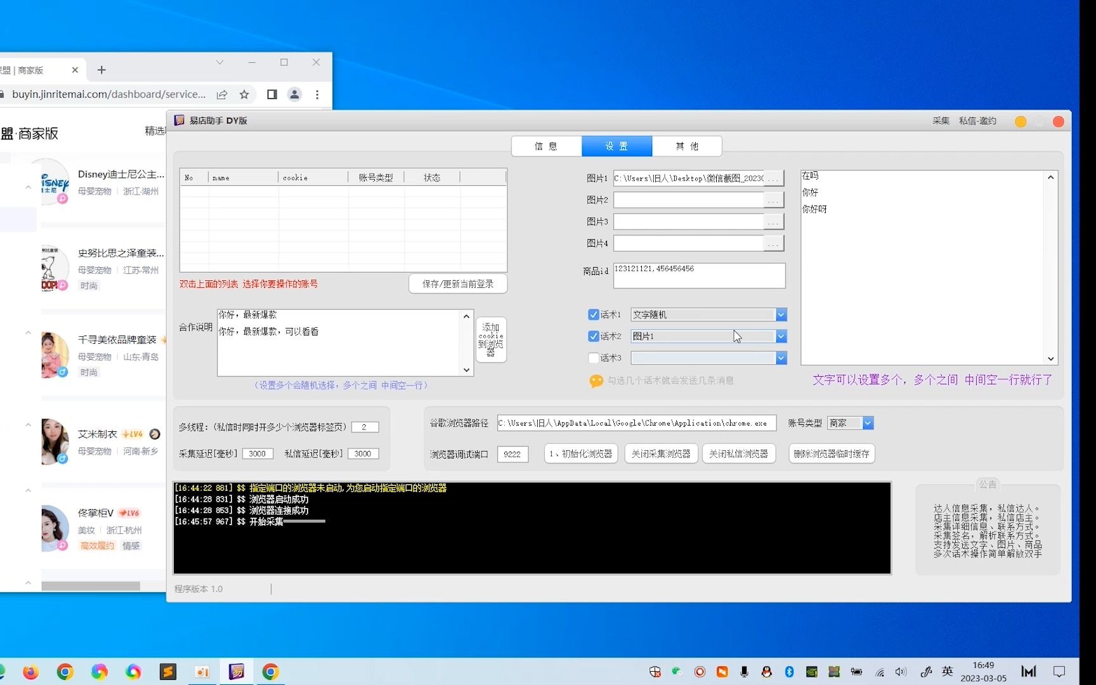Bookmark page with Chrome star icon
This screenshot has height=685, width=1096.
(244, 95)
